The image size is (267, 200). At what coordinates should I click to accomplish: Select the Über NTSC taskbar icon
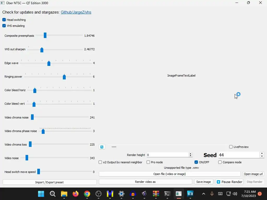(x=179, y=194)
